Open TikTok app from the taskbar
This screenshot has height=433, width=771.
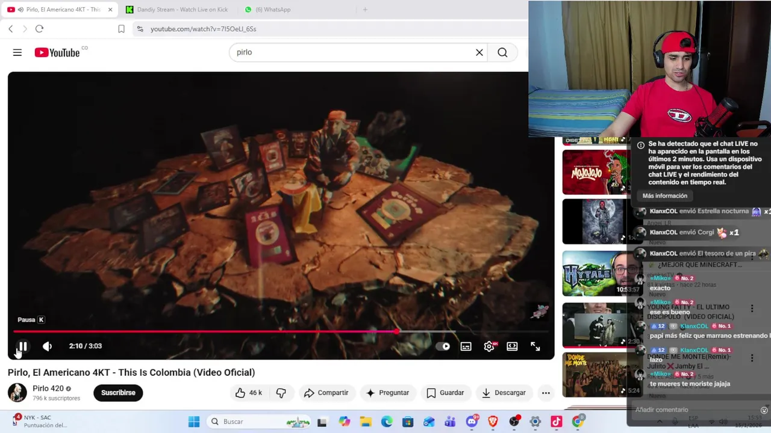click(x=556, y=422)
